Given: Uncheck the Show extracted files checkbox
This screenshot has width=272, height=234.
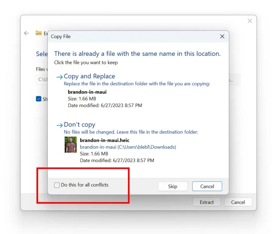Looking at the screenshot, I should tap(39, 99).
